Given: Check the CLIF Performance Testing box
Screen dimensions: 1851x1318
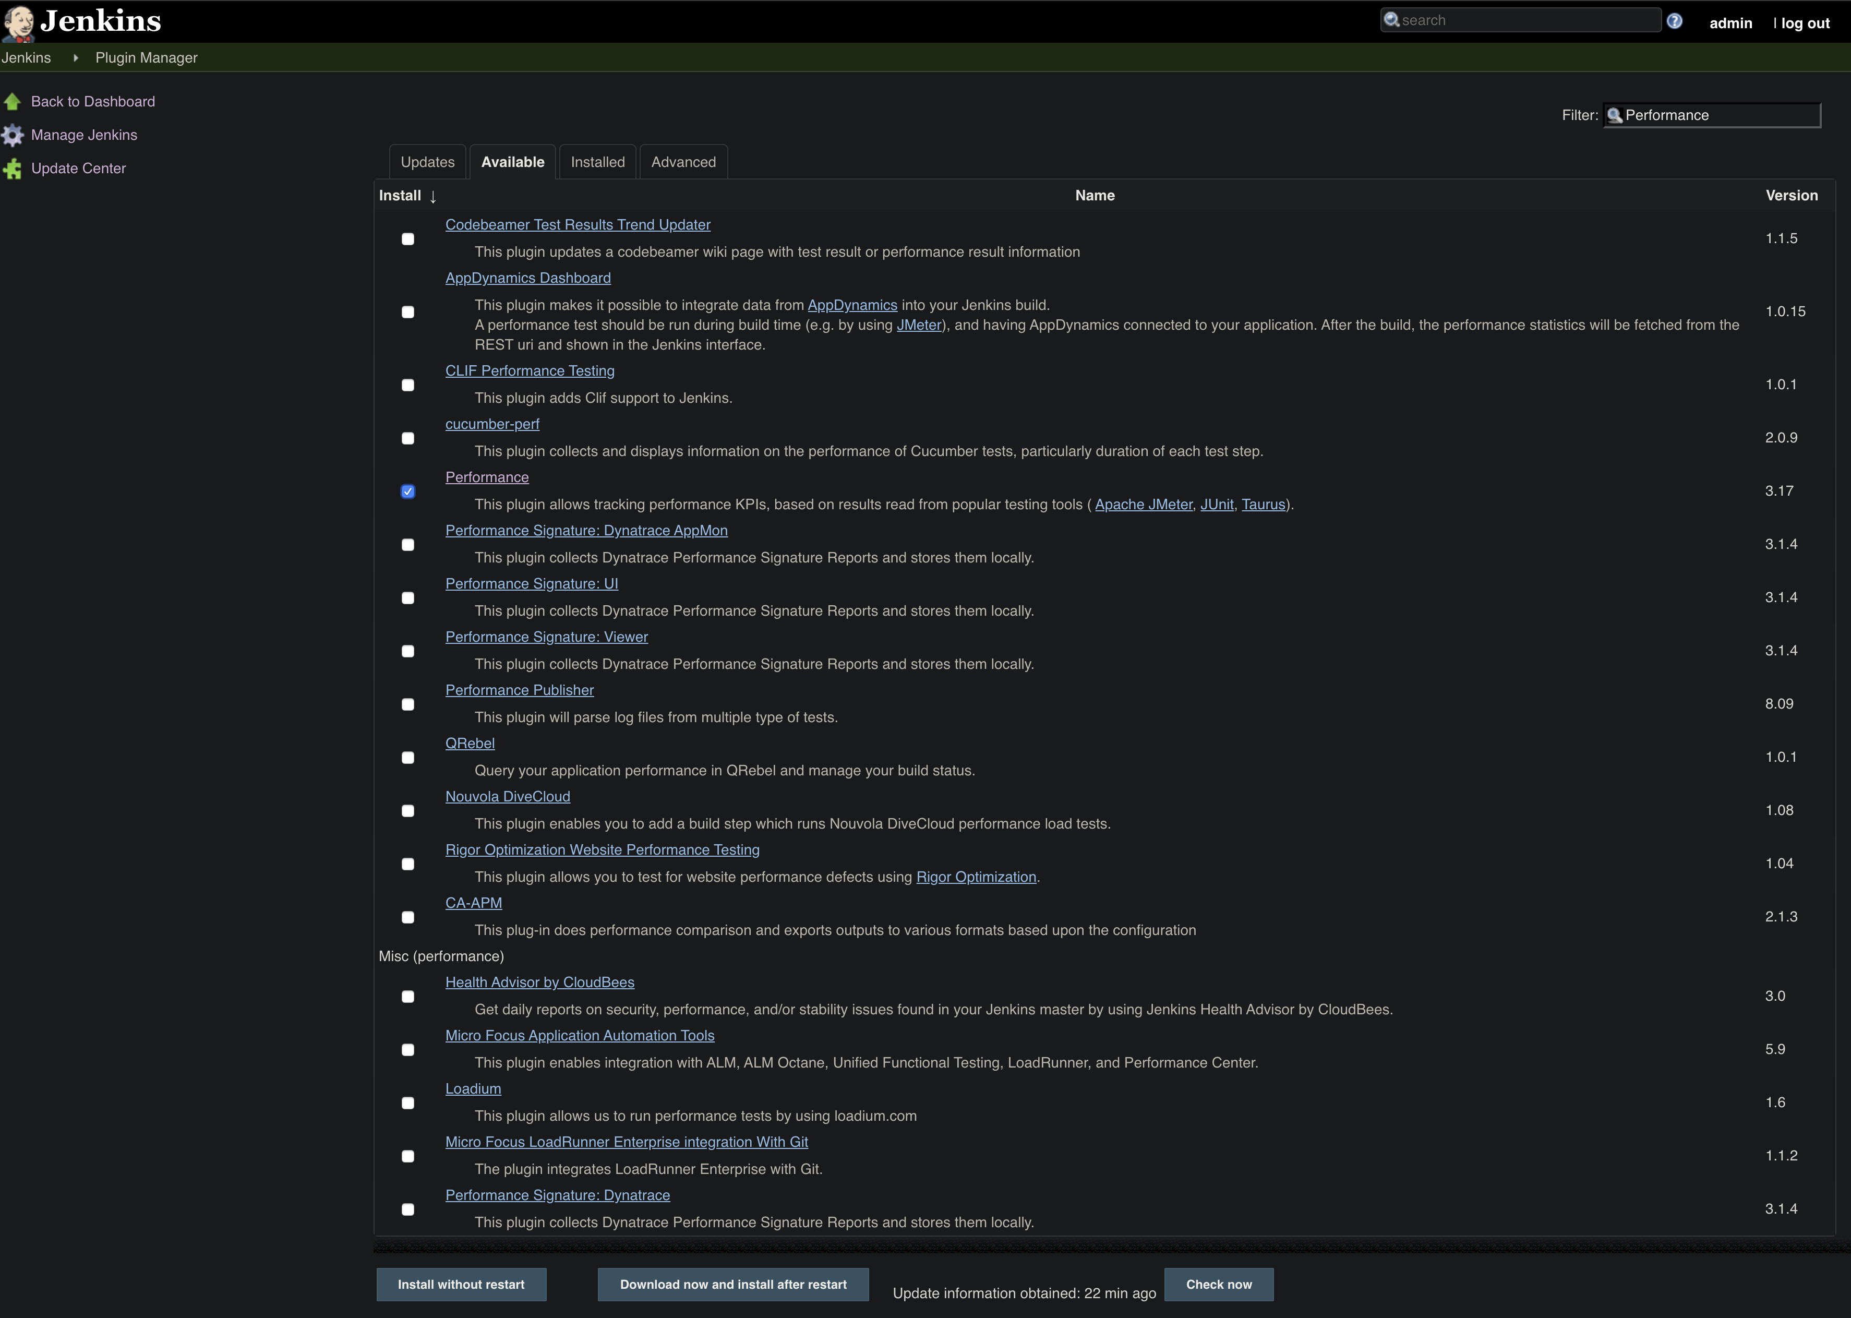Looking at the screenshot, I should pos(408,385).
